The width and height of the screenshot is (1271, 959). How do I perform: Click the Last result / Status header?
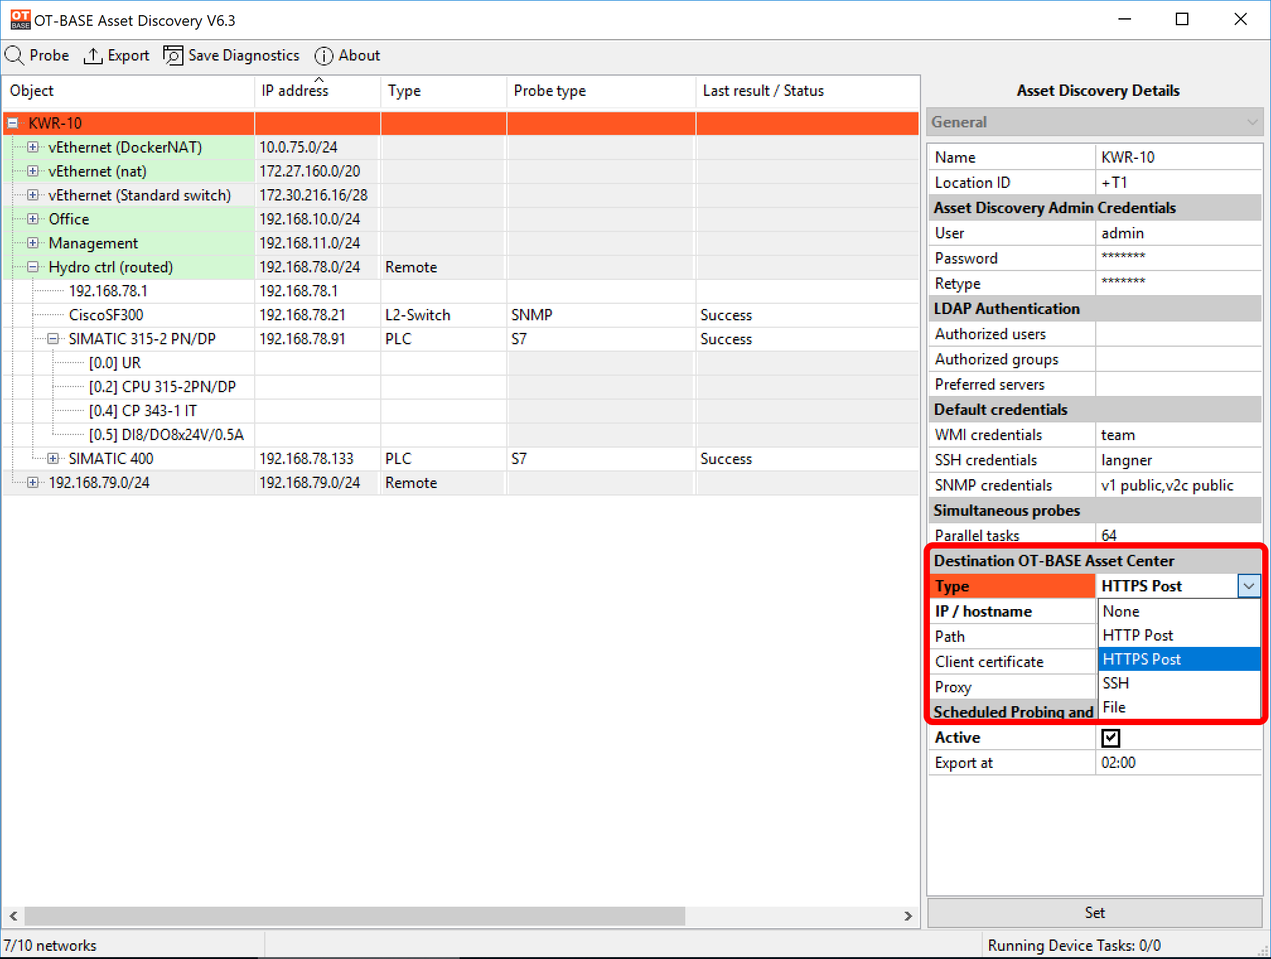(x=808, y=91)
